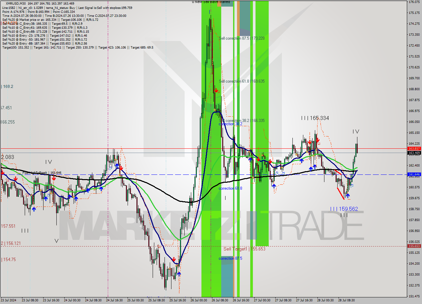
Task: Click the red 155.653 price axis tag
Action: [x=414, y=246]
